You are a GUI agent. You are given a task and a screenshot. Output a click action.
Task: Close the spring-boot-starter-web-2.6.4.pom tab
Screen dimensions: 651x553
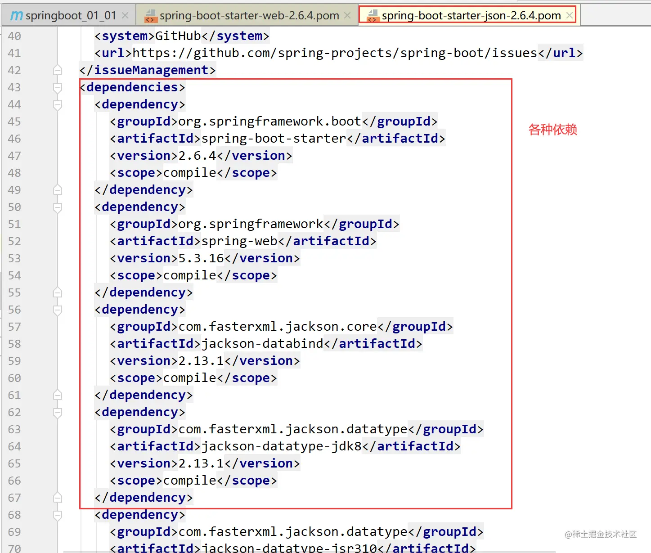[x=347, y=15]
